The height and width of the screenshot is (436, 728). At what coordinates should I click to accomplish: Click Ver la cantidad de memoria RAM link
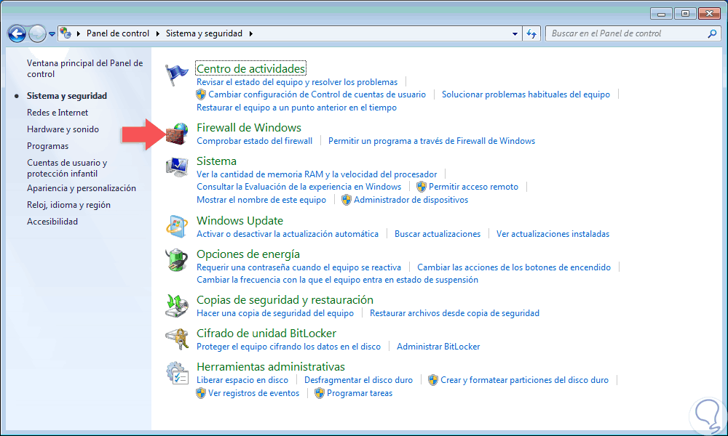click(x=317, y=174)
